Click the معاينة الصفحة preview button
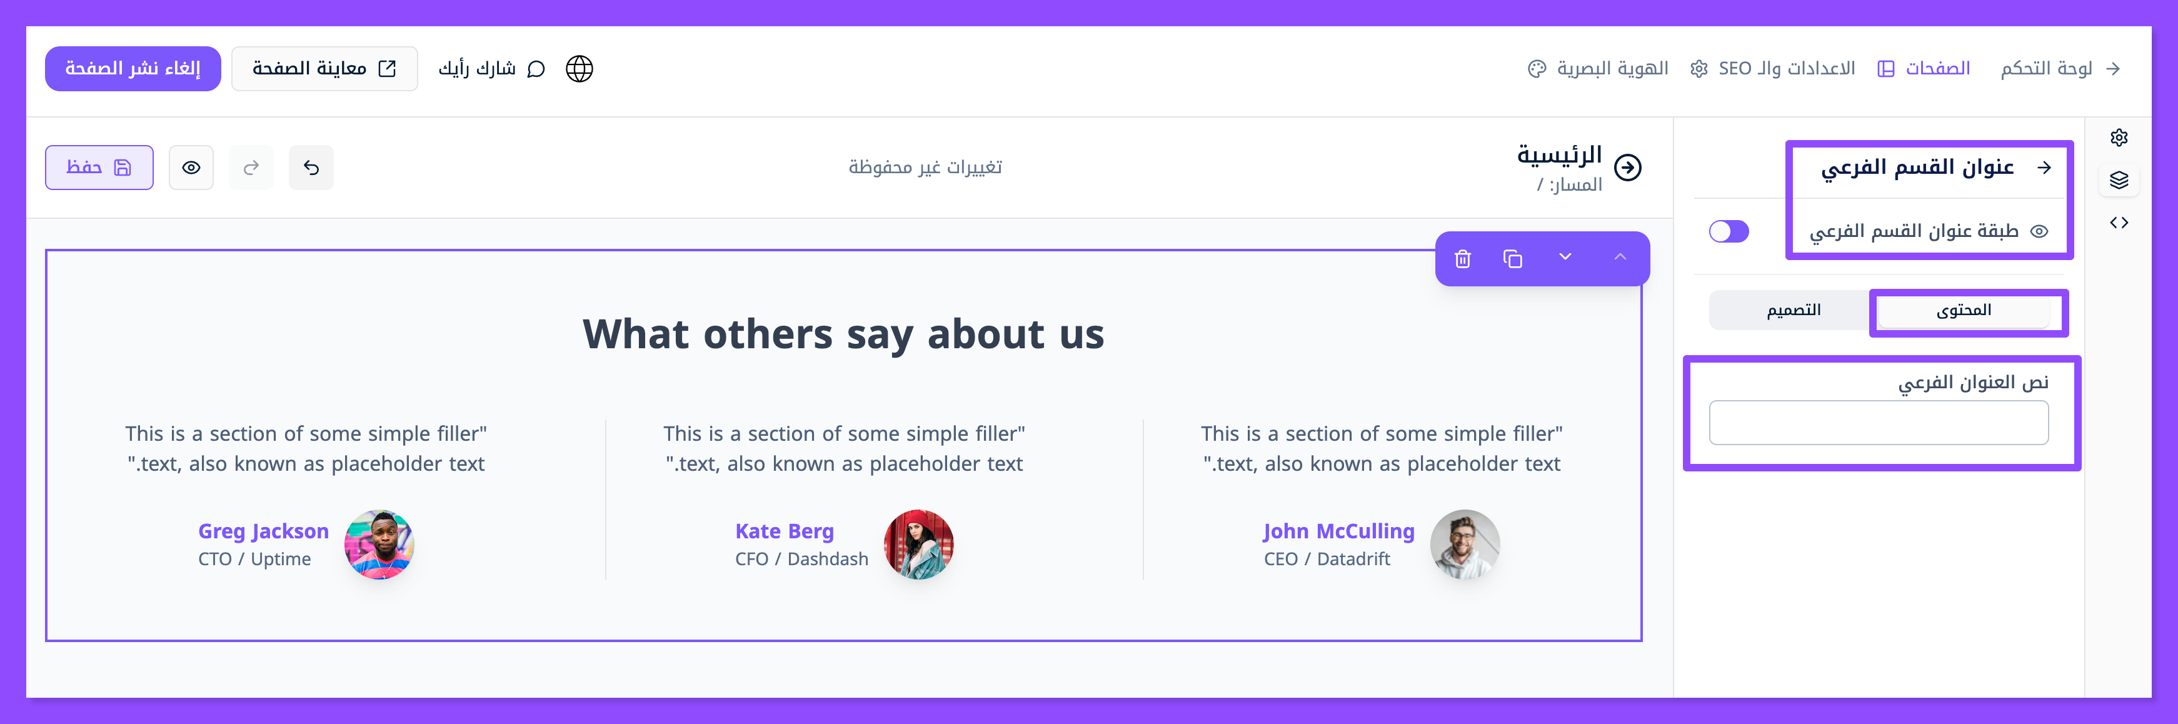2178x724 pixels. click(324, 69)
